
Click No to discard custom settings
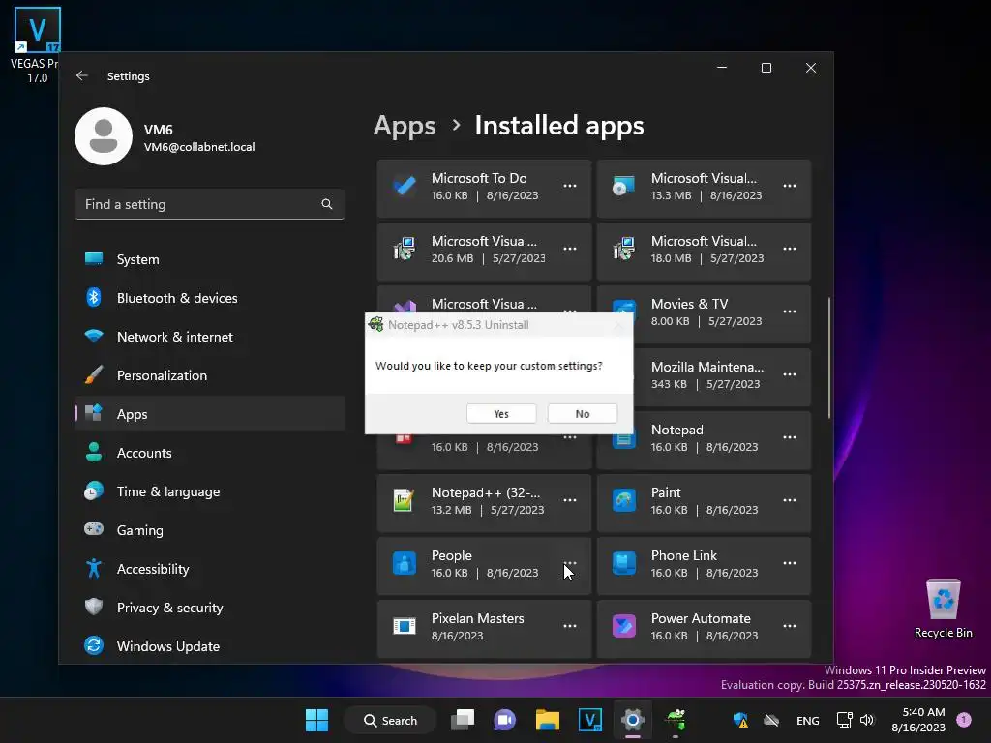(582, 414)
